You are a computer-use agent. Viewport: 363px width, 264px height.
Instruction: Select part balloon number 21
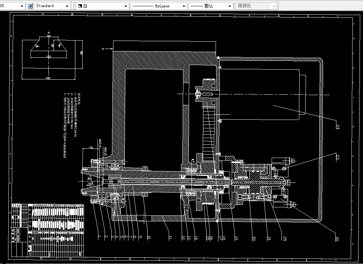(268, 238)
